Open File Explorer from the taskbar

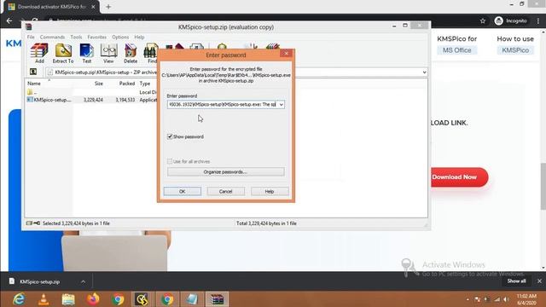tap(68, 299)
